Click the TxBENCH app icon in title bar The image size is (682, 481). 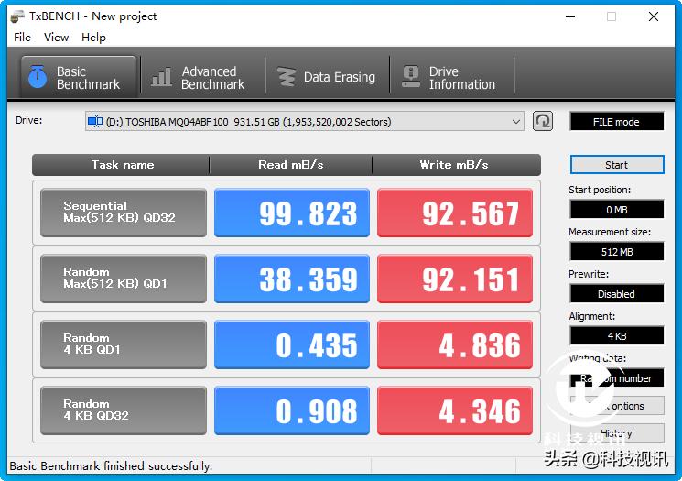pyautogui.click(x=18, y=16)
